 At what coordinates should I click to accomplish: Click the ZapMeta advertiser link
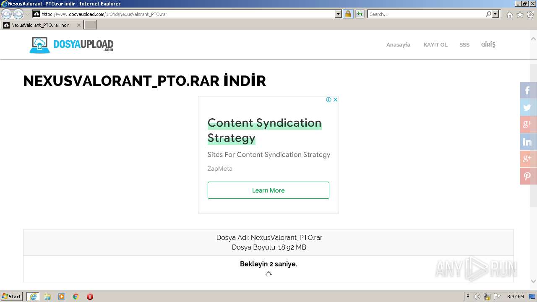220,169
